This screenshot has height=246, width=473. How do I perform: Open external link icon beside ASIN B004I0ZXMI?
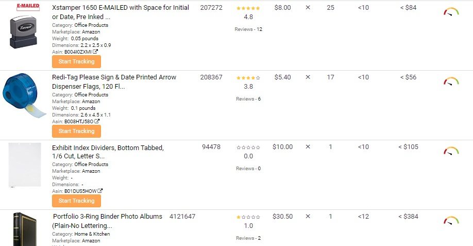click(x=95, y=52)
